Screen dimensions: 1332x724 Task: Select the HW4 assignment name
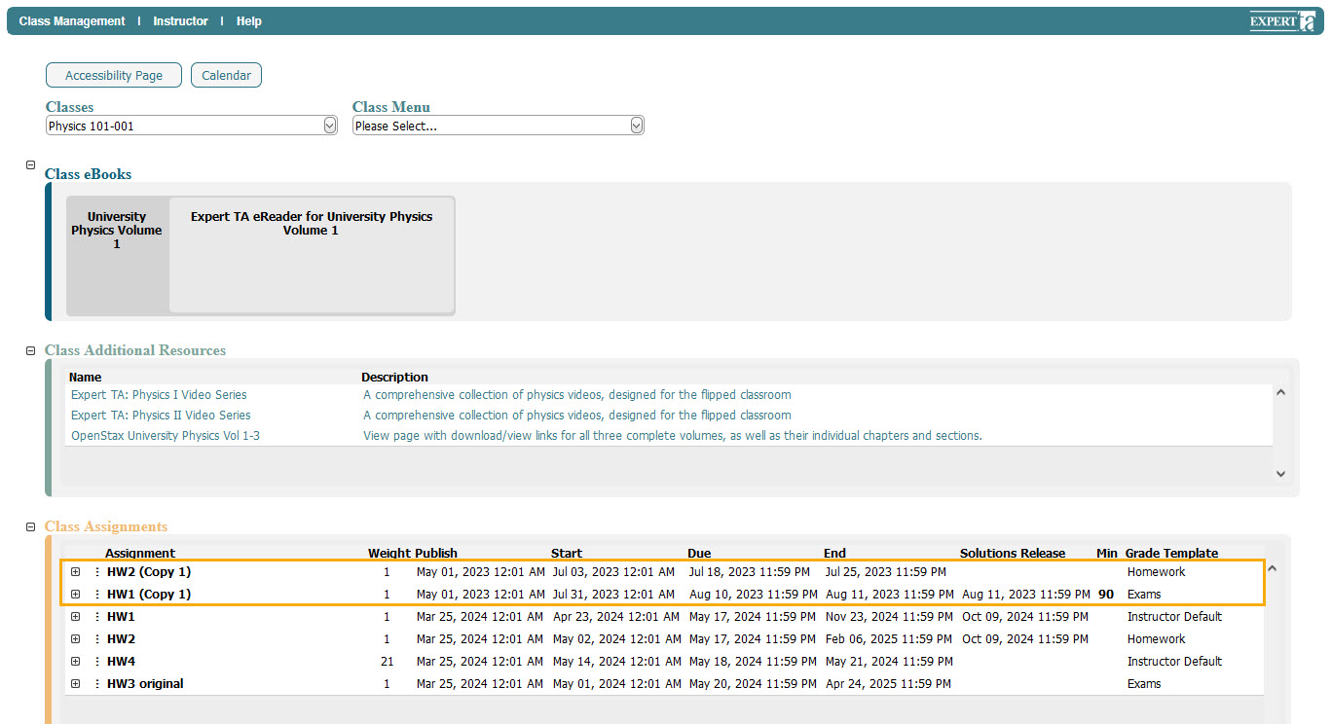click(x=121, y=662)
